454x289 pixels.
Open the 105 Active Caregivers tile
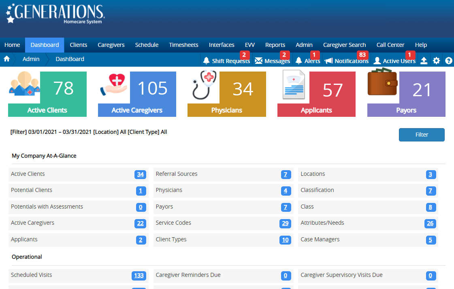click(137, 94)
